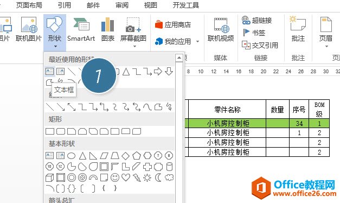Select the scribble line shape

click(169, 107)
